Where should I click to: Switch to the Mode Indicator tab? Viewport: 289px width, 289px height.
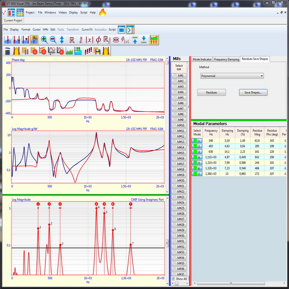pyautogui.click(x=202, y=59)
